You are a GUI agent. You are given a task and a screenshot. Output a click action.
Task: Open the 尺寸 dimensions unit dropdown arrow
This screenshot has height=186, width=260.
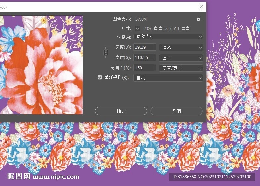pos(137,28)
